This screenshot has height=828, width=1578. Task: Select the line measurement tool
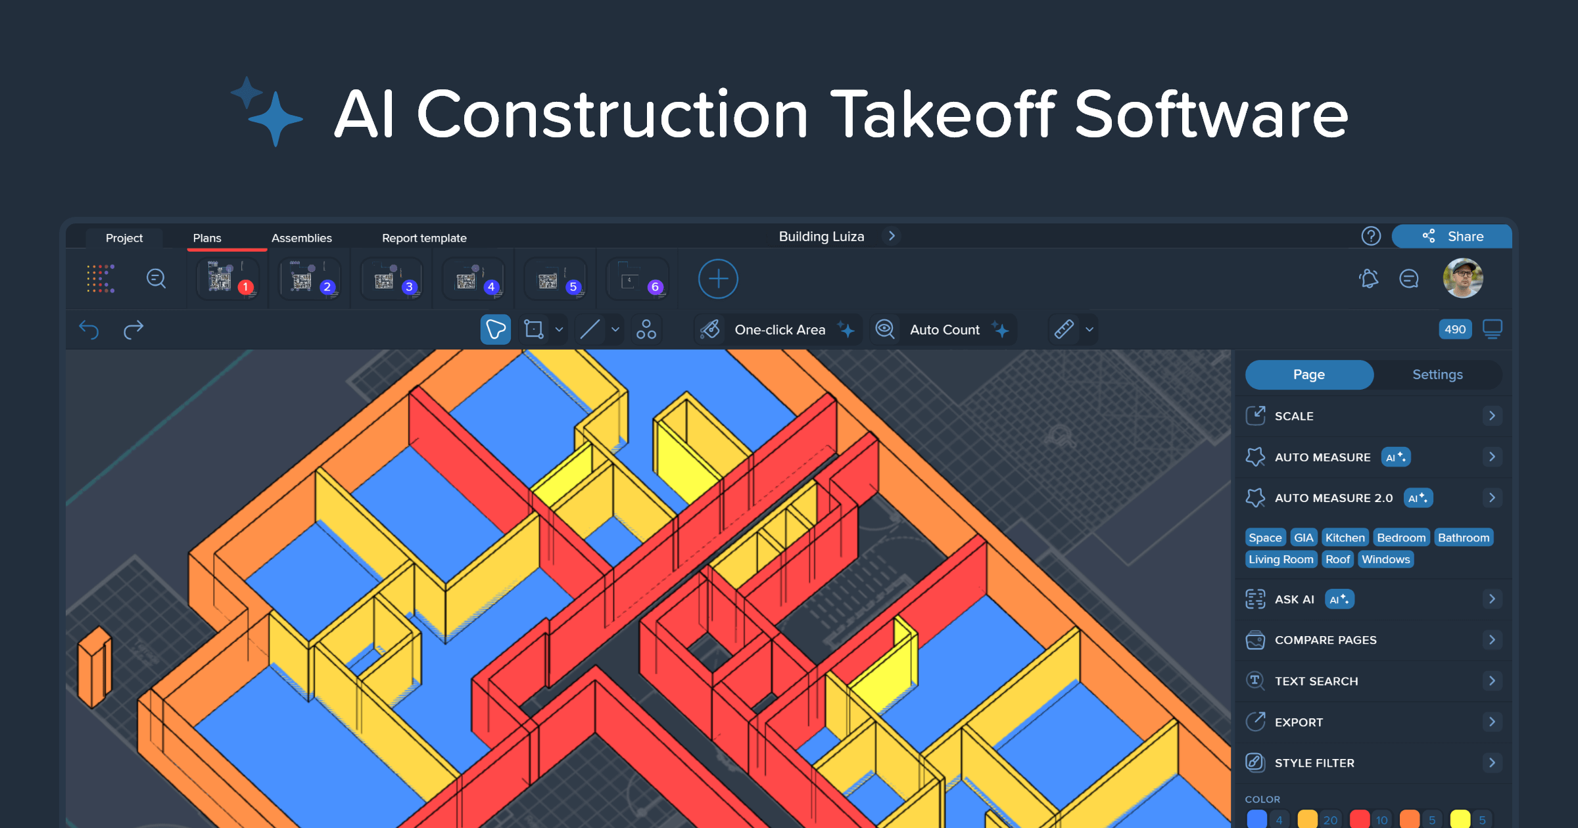click(590, 329)
